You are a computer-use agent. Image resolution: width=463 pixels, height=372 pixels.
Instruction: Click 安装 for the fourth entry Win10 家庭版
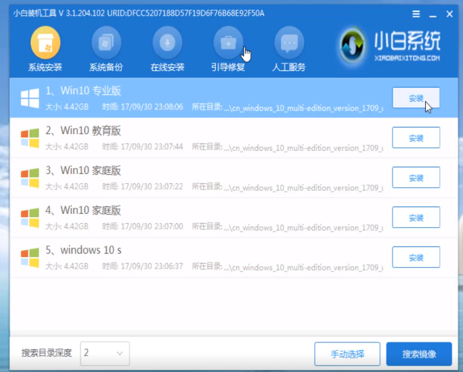click(x=416, y=217)
